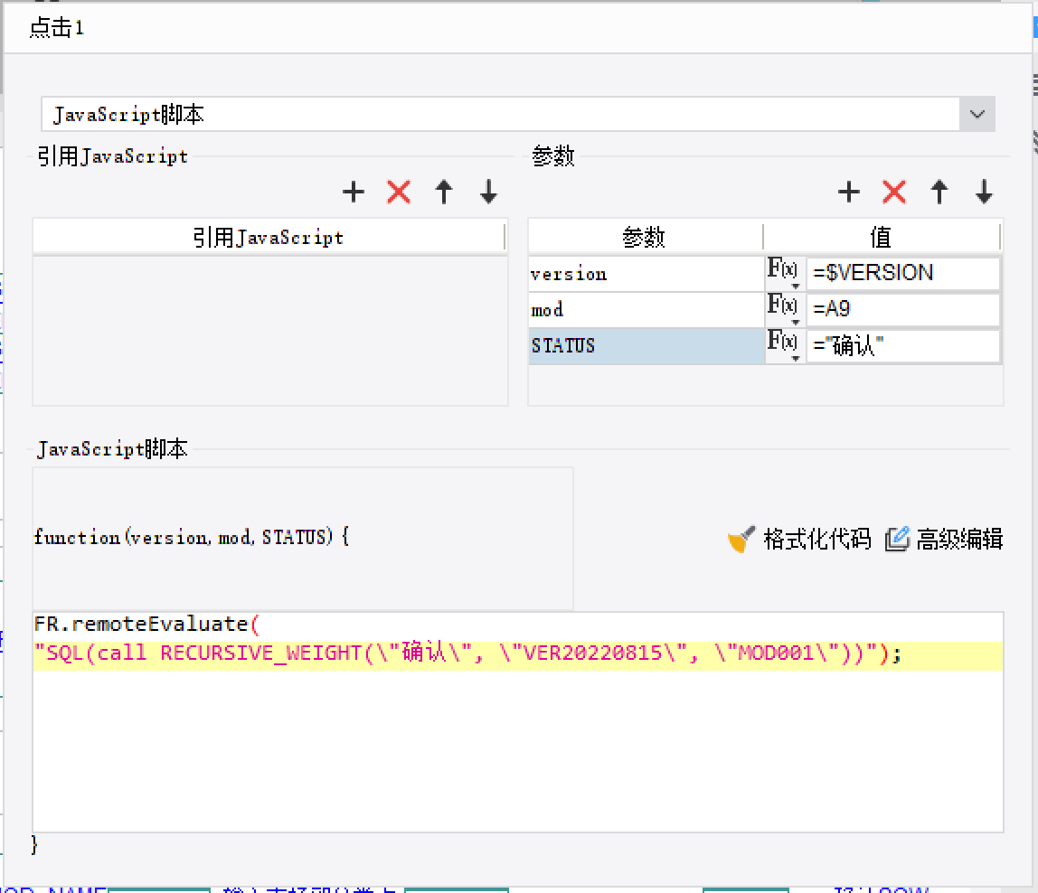Select the mod parameter name cell

tap(646, 310)
